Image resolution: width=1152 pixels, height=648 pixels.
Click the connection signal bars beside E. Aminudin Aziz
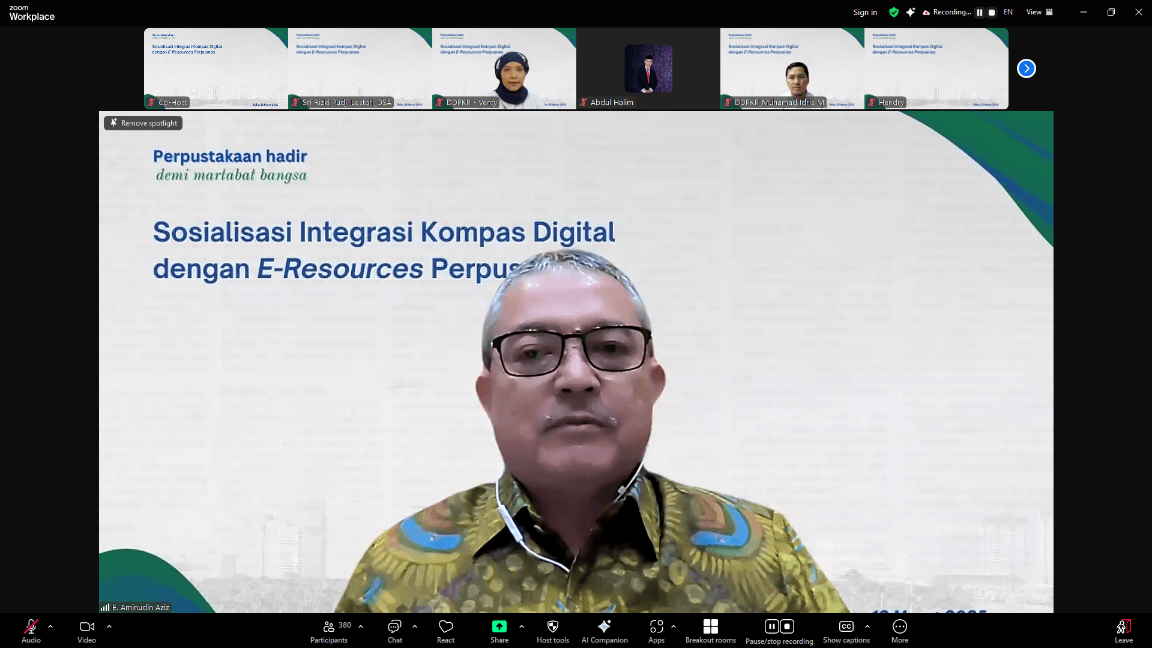tap(105, 607)
